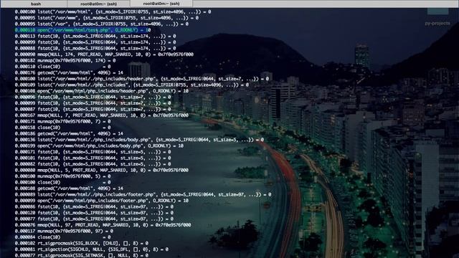Click the rt_sigaction(SIGCHLD line
The width and height of the screenshot is (459, 258).
(x=91, y=249)
